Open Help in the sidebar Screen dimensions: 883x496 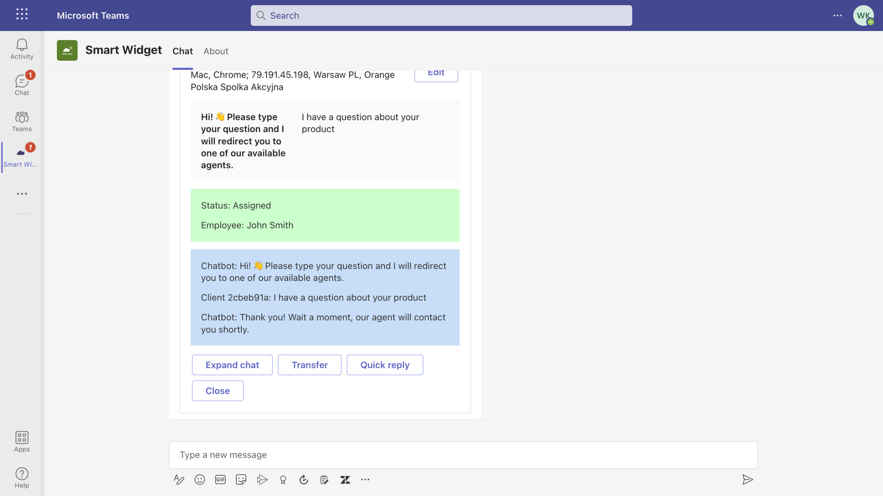22,478
